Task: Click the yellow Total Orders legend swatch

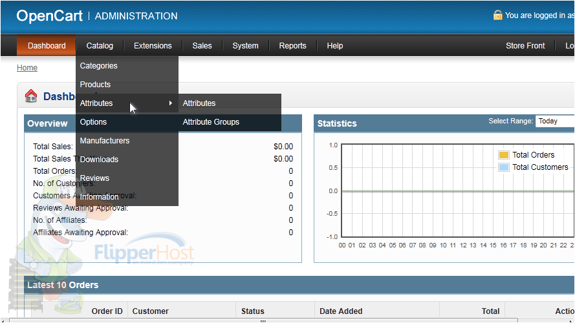Action: pyautogui.click(x=504, y=155)
